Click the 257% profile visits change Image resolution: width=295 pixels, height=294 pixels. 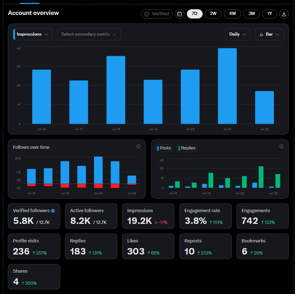coord(40,253)
